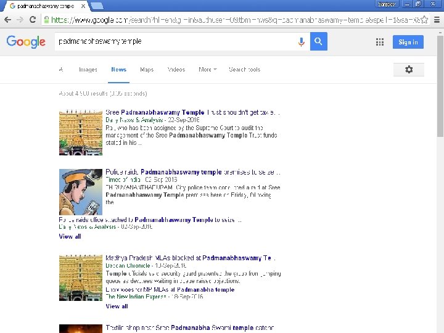Select the News tab
444x333 pixels.
pyautogui.click(x=118, y=69)
